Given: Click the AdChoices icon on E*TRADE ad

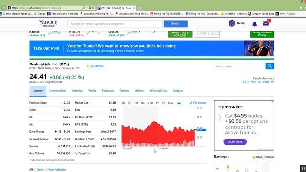Looking at the screenshot, I should [273, 102].
